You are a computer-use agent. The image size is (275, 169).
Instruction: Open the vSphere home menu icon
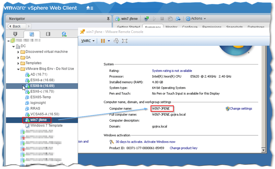coord(89,8)
